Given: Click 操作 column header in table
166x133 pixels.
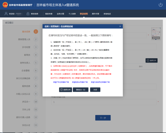Looking at the screenshot, I should click(x=141, y=66).
